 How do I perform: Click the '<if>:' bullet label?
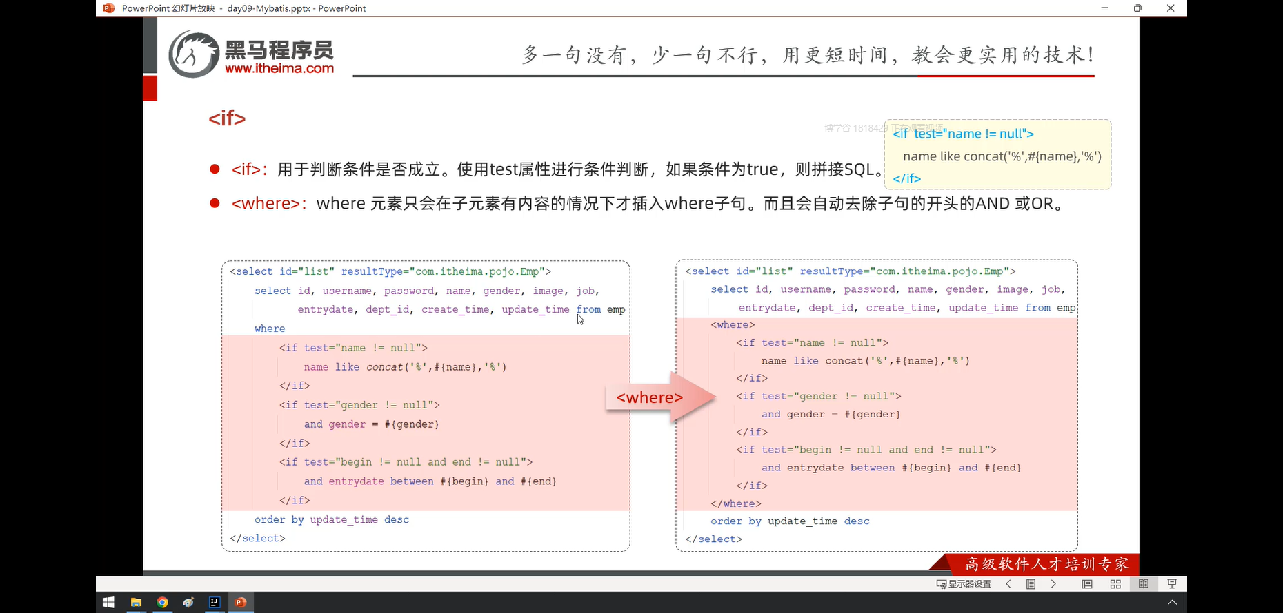(x=250, y=169)
